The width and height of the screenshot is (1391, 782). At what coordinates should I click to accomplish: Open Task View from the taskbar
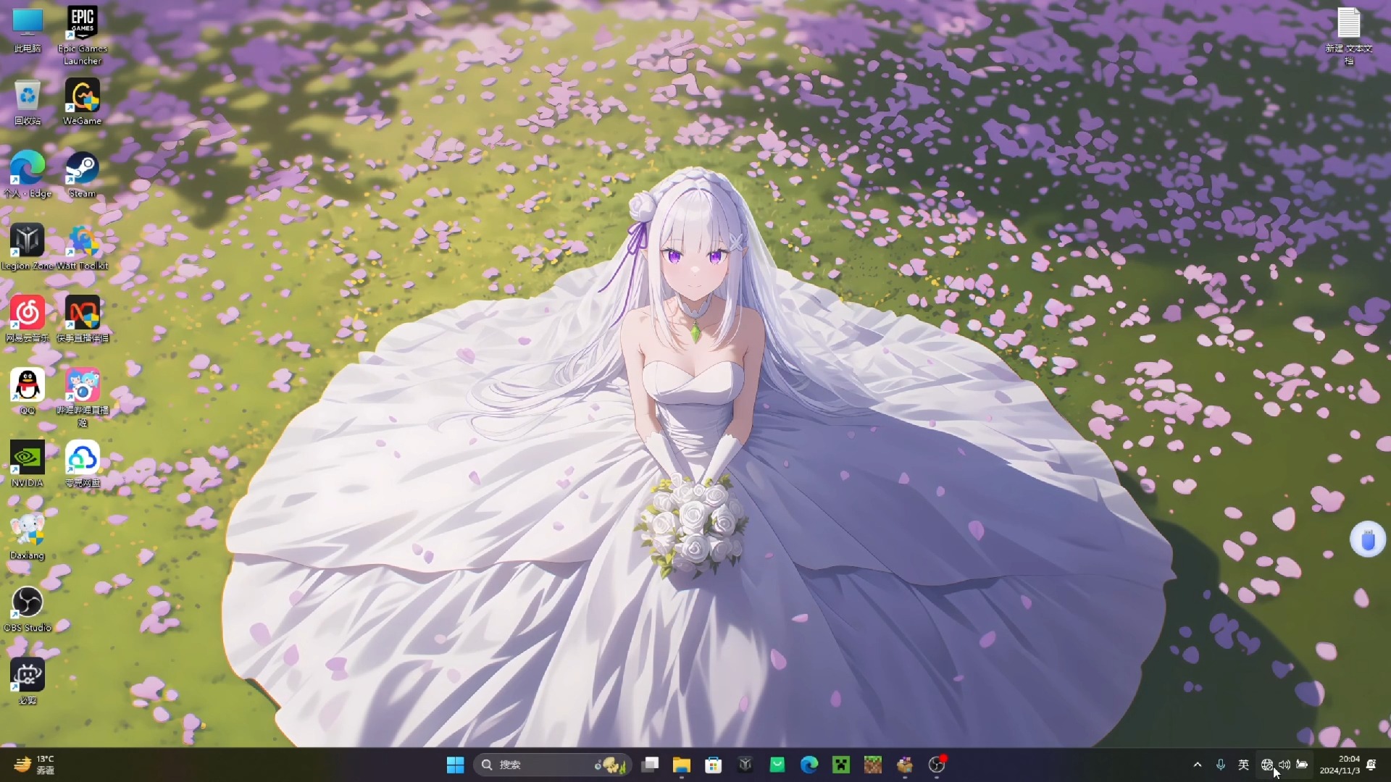(x=650, y=765)
